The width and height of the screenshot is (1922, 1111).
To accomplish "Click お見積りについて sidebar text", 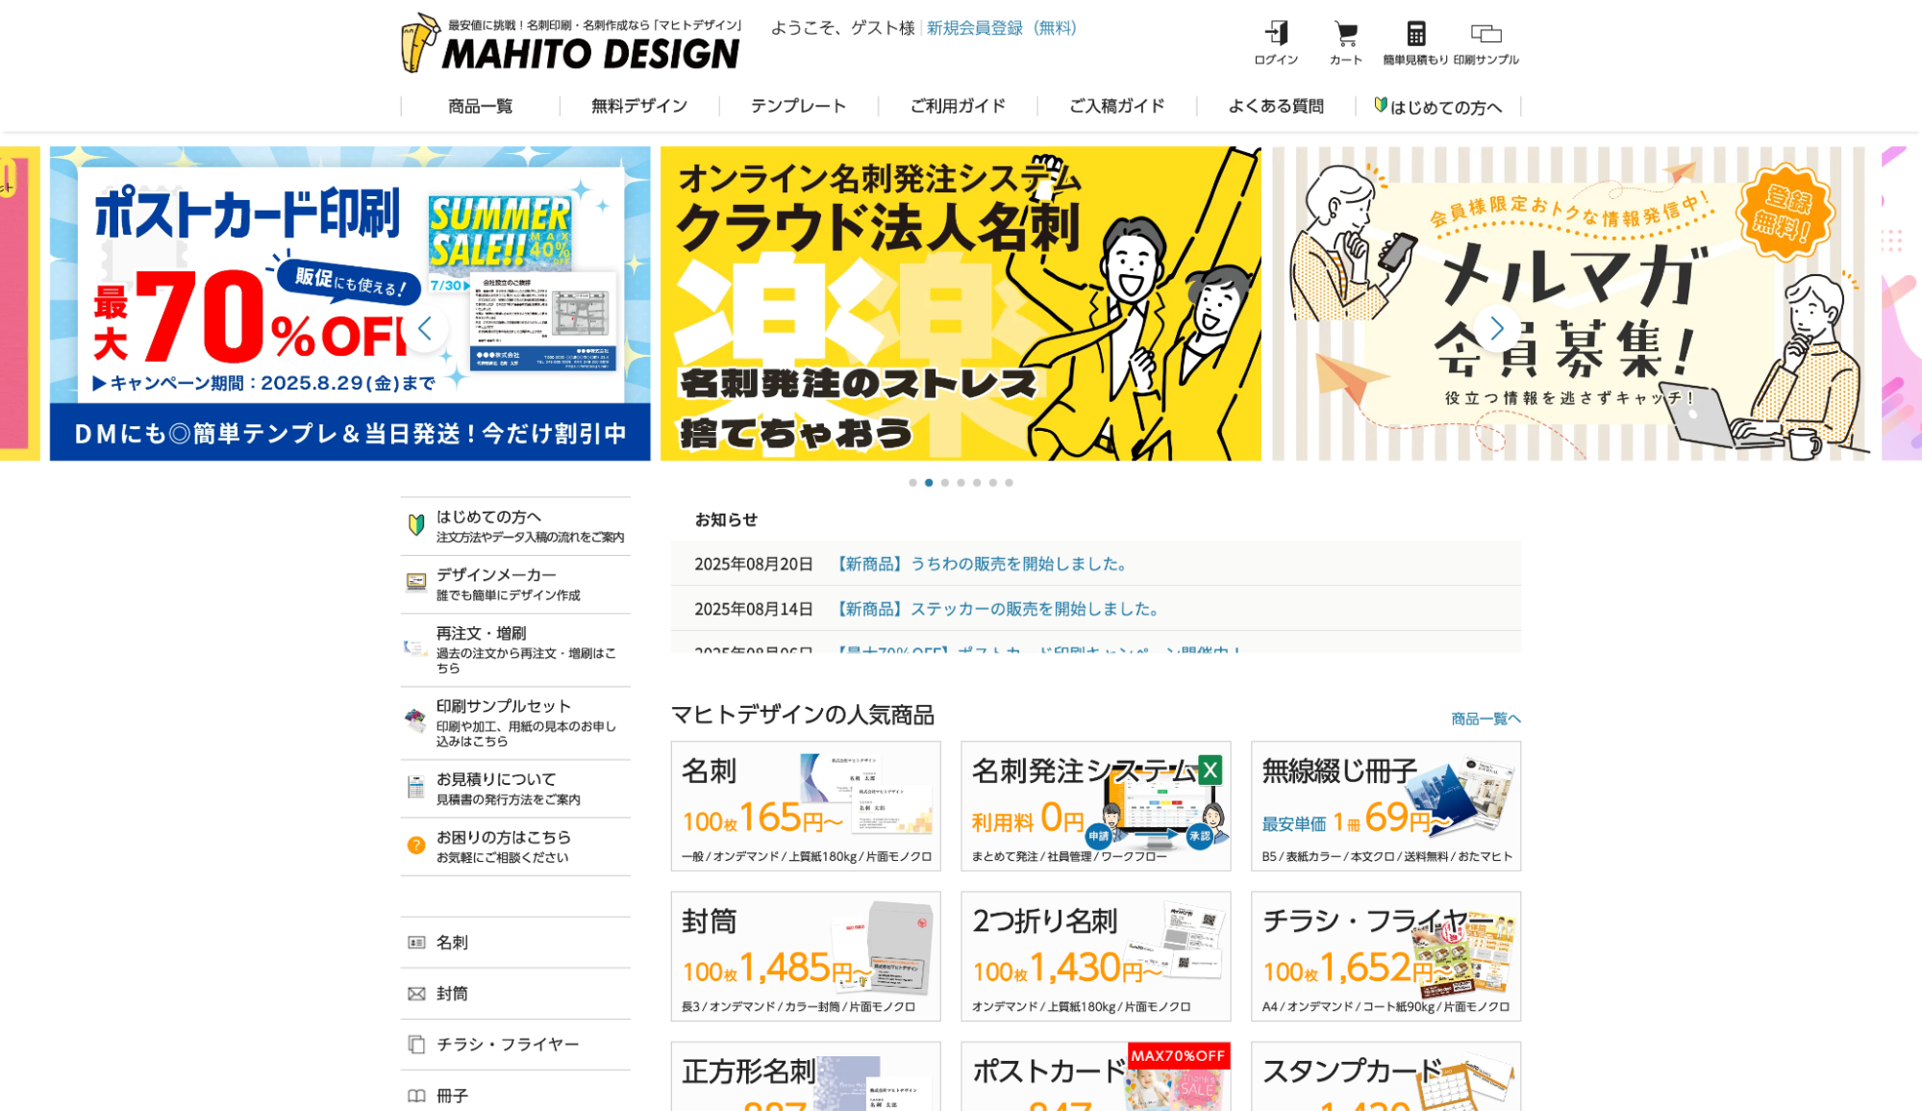I will (x=496, y=779).
